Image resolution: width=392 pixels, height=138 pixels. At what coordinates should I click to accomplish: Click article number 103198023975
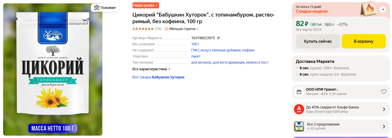pyautogui.click(x=203, y=38)
